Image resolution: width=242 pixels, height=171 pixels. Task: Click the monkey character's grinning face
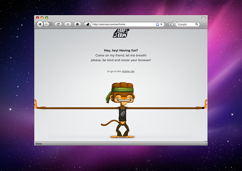[124, 98]
